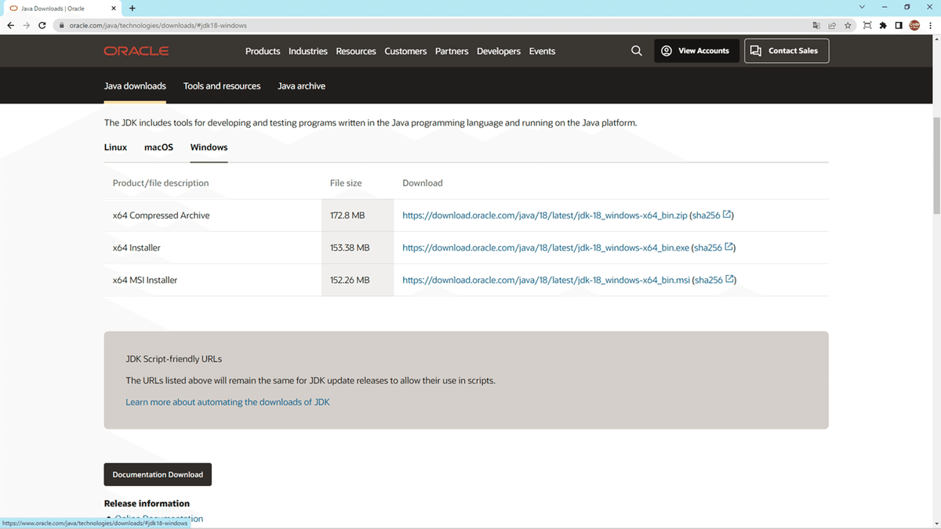Toggle the browser side panel icon
Image resolution: width=941 pixels, height=529 pixels.
click(899, 25)
